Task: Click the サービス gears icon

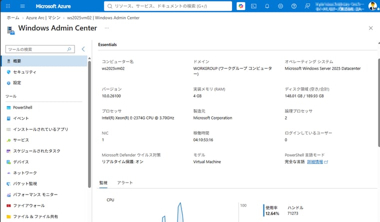Action: 8,140
